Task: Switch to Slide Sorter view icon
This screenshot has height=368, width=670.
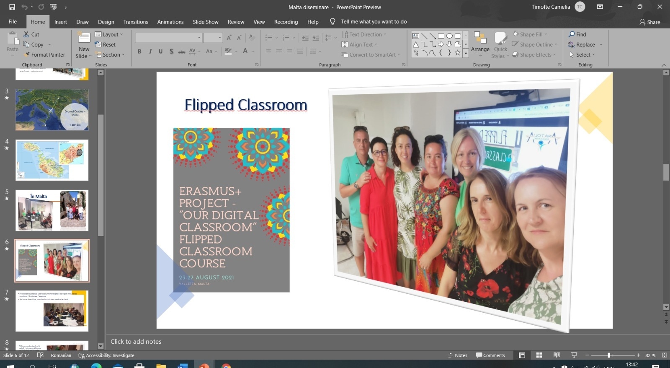Action: pyautogui.click(x=539, y=355)
